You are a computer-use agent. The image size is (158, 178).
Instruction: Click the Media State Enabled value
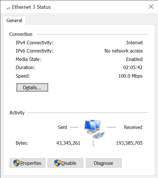134,59
